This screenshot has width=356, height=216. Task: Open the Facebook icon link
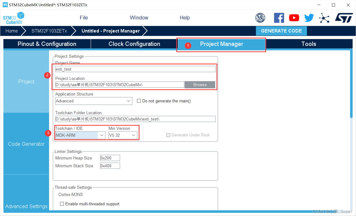tap(279, 18)
